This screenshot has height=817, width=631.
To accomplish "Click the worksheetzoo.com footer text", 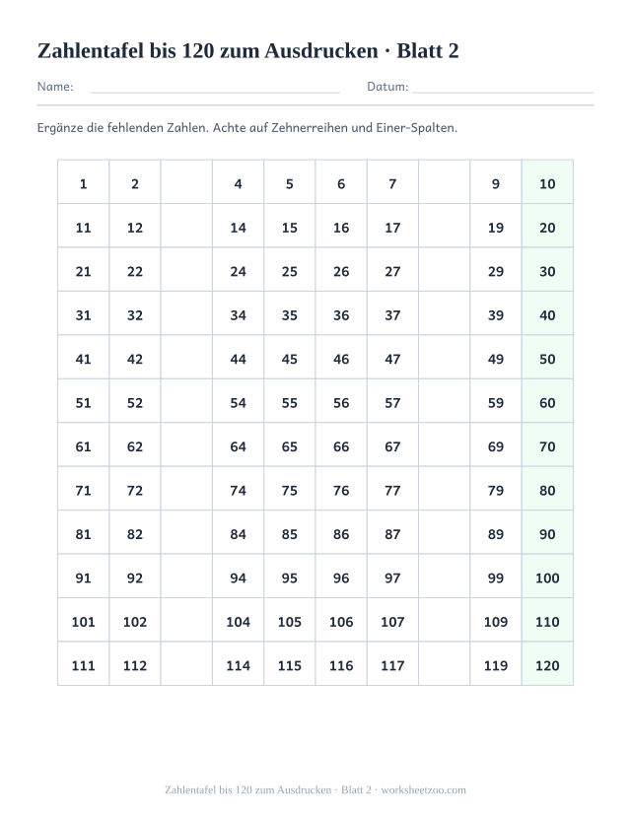I will 423,790.
